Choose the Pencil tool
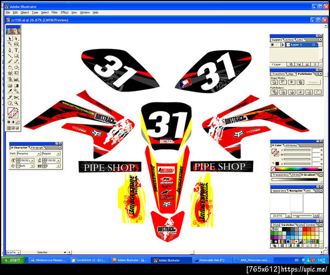Viewport: 330px width, 275px height. tap(16, 61)
